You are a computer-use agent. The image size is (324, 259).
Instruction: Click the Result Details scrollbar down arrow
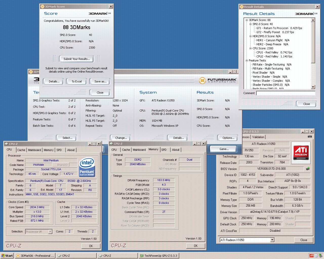tap(313, 87)
